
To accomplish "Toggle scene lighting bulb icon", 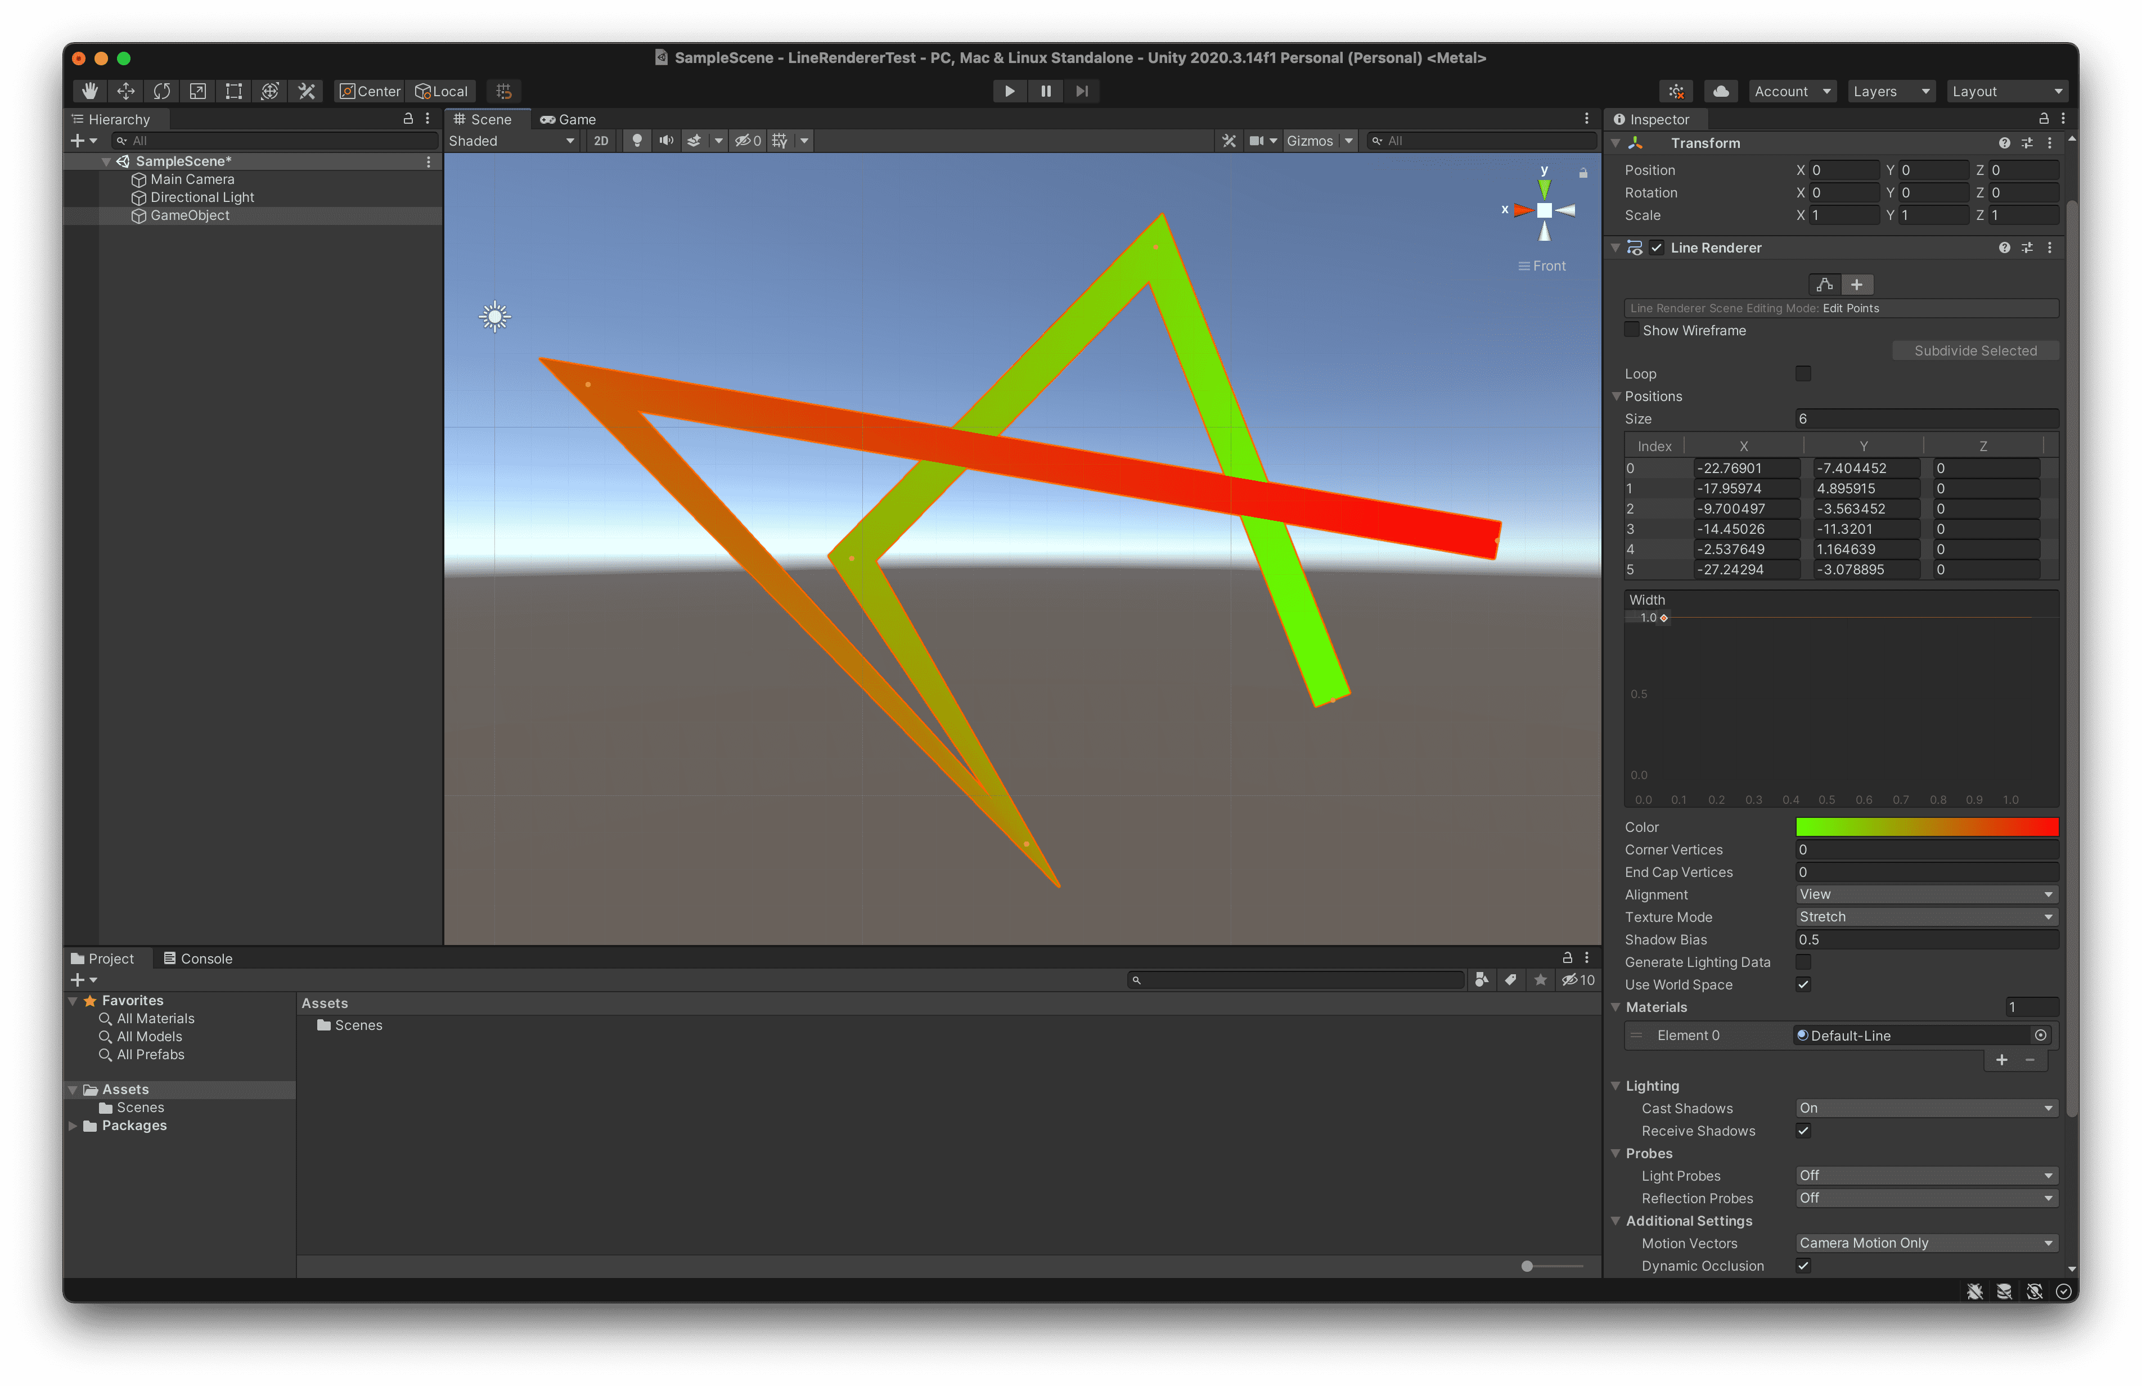I will [x=637, y=141].
